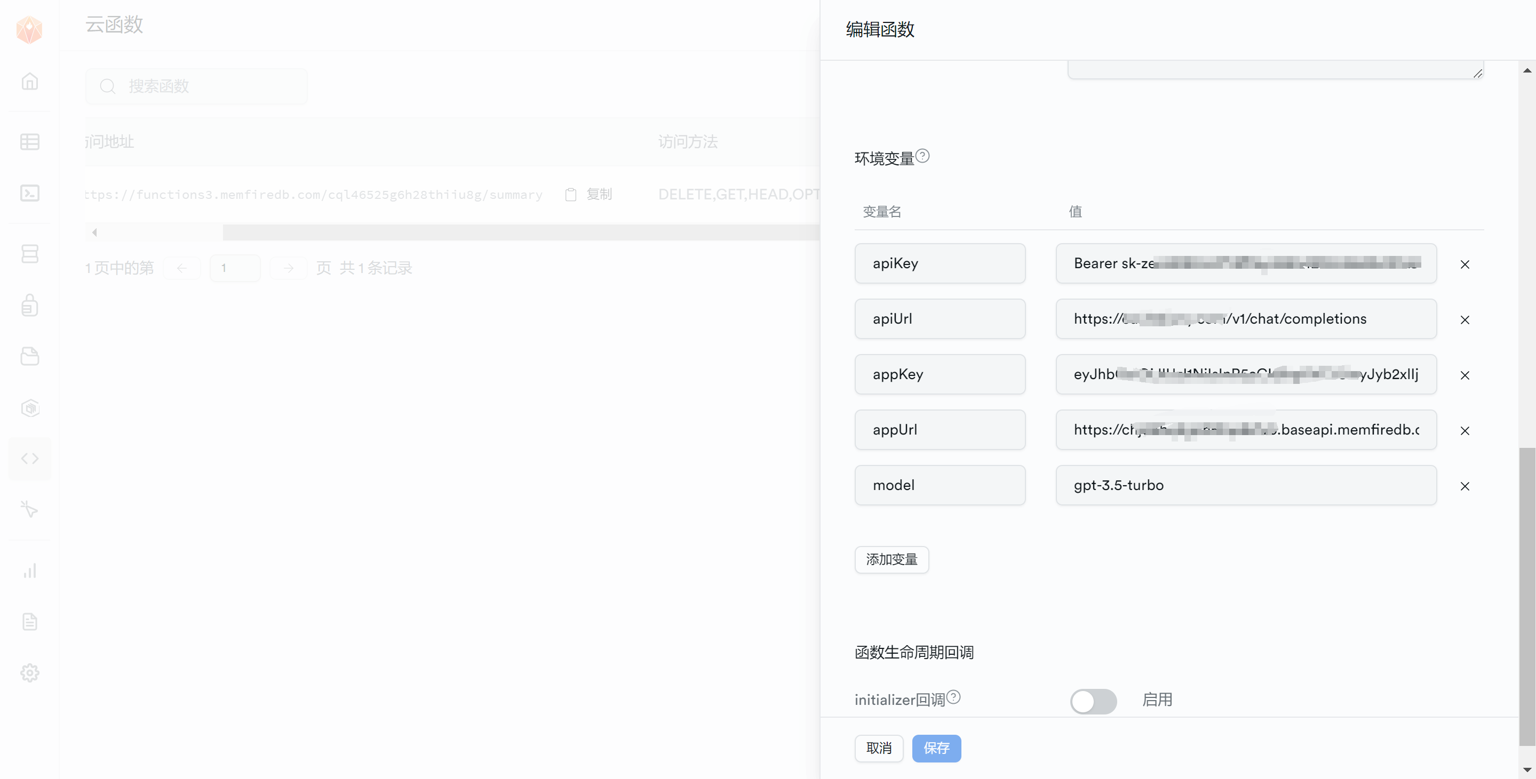
Task: Click the 访问方法 column header
Action: [x=688, y=142]
